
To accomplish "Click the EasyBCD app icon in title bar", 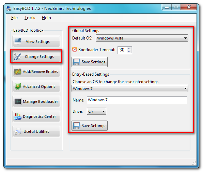I will click(x=9, y=9).
